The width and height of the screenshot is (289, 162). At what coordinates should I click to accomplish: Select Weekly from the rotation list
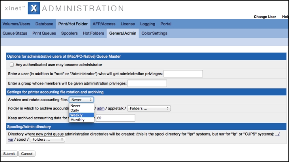coord(81,115)
